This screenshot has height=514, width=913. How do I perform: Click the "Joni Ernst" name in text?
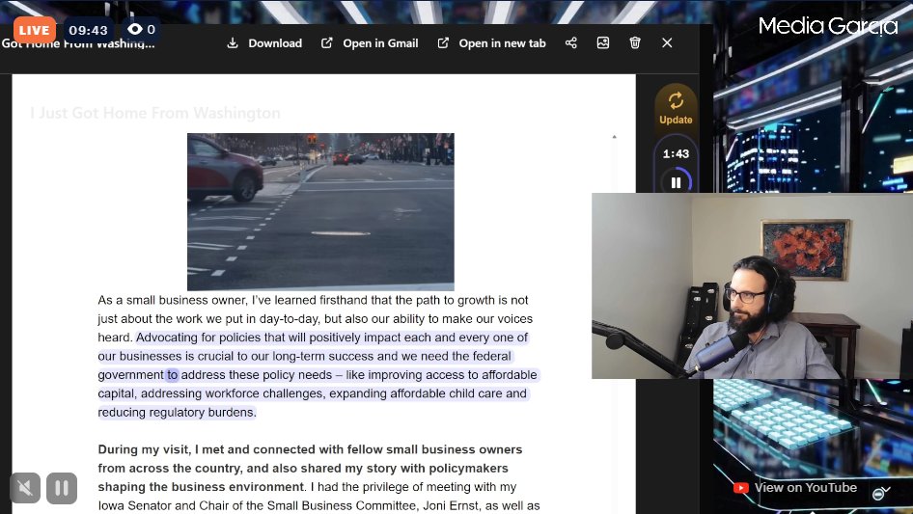coord(450,506)
